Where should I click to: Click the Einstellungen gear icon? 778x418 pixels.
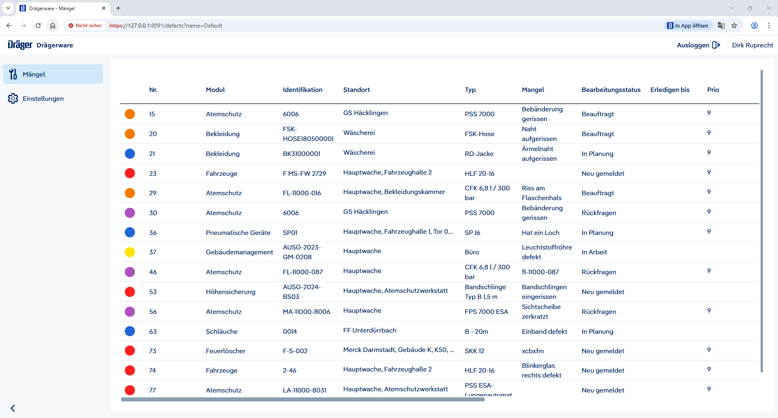pyautogui.click(x=13, y=98)
